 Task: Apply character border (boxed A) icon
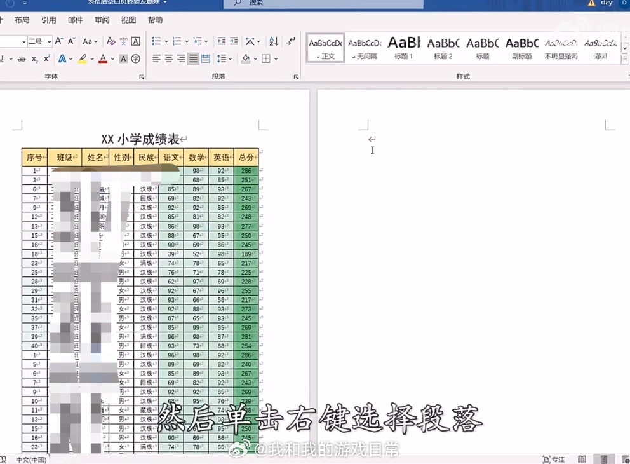click(x=136, y=41)
